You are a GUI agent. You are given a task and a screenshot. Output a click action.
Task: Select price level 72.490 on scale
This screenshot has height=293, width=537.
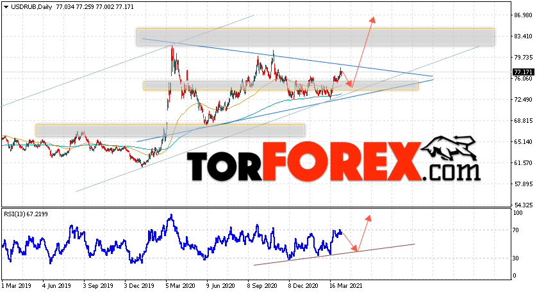[x=523, y=100]
